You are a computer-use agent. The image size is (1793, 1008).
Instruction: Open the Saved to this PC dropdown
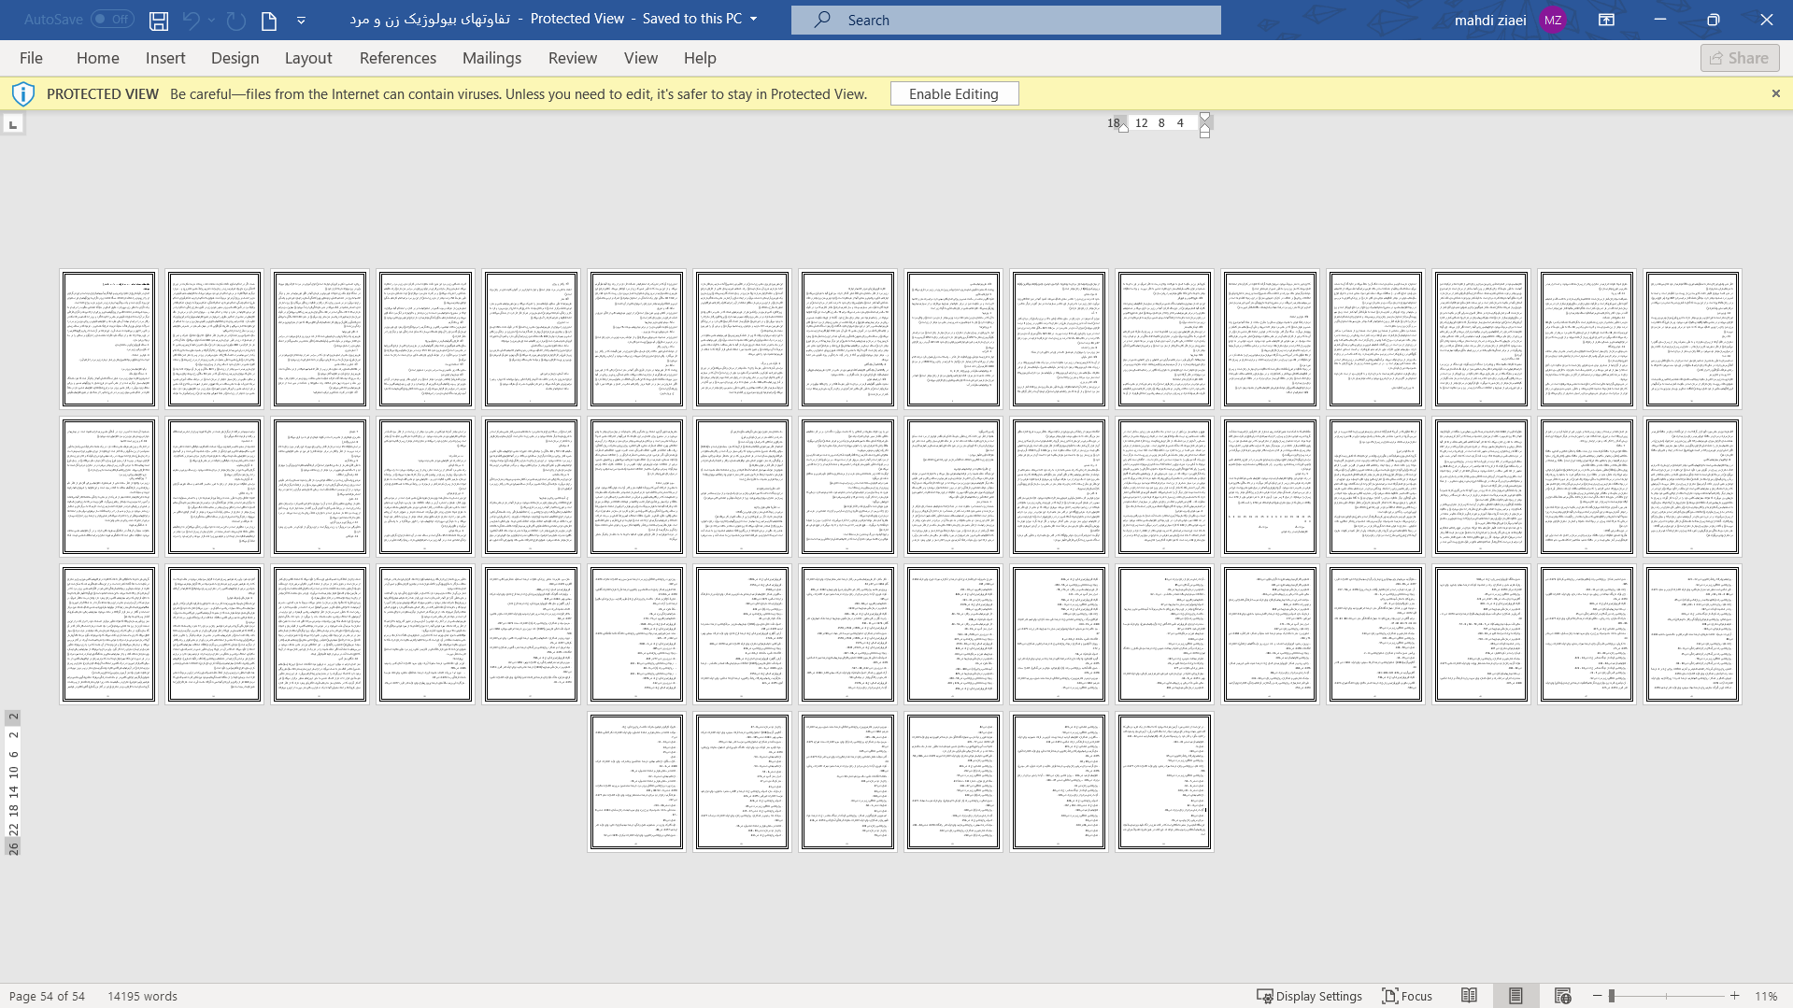point(754,19)
